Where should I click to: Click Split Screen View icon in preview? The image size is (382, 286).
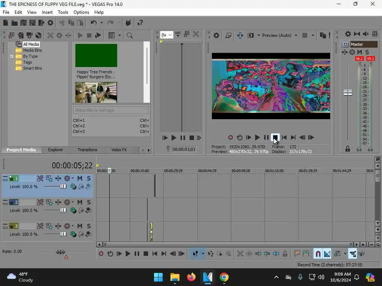pyautogui.click(x=250, y=35)
